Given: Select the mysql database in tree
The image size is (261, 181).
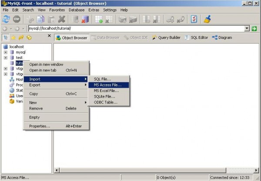Looking at the screenshot, I should [20, 52].
